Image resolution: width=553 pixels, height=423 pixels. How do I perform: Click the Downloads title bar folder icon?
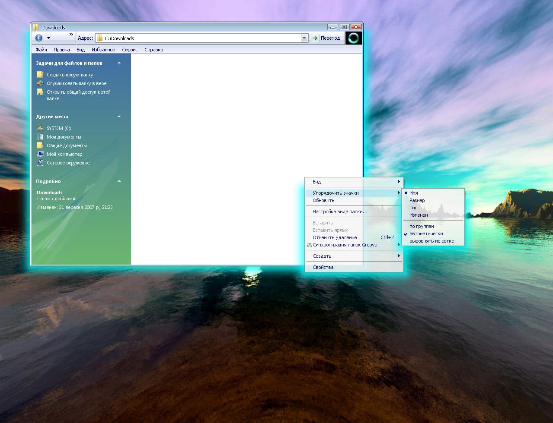pos(36,27)
